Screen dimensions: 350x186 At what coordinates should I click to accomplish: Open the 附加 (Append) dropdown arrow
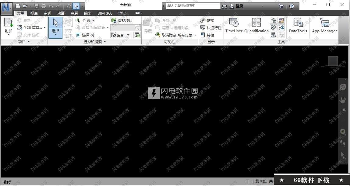coord(9,35)
